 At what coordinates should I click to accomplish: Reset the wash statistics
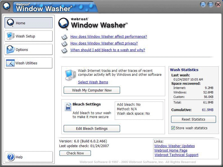tap(194, 119)
